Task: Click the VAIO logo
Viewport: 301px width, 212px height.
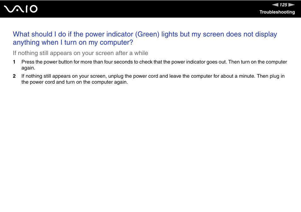Action: (x=21, y=9)
